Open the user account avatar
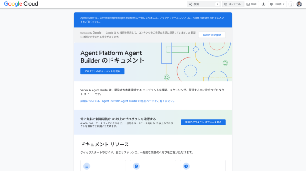 (x=299, y=4)
